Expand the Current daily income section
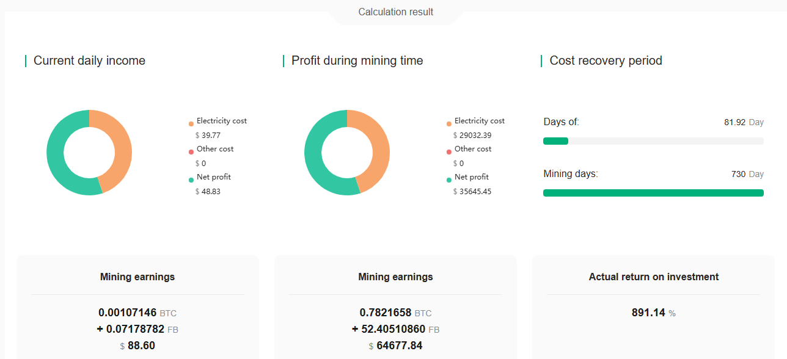Screen dimensions: 787x359 [x=89, y=60]
